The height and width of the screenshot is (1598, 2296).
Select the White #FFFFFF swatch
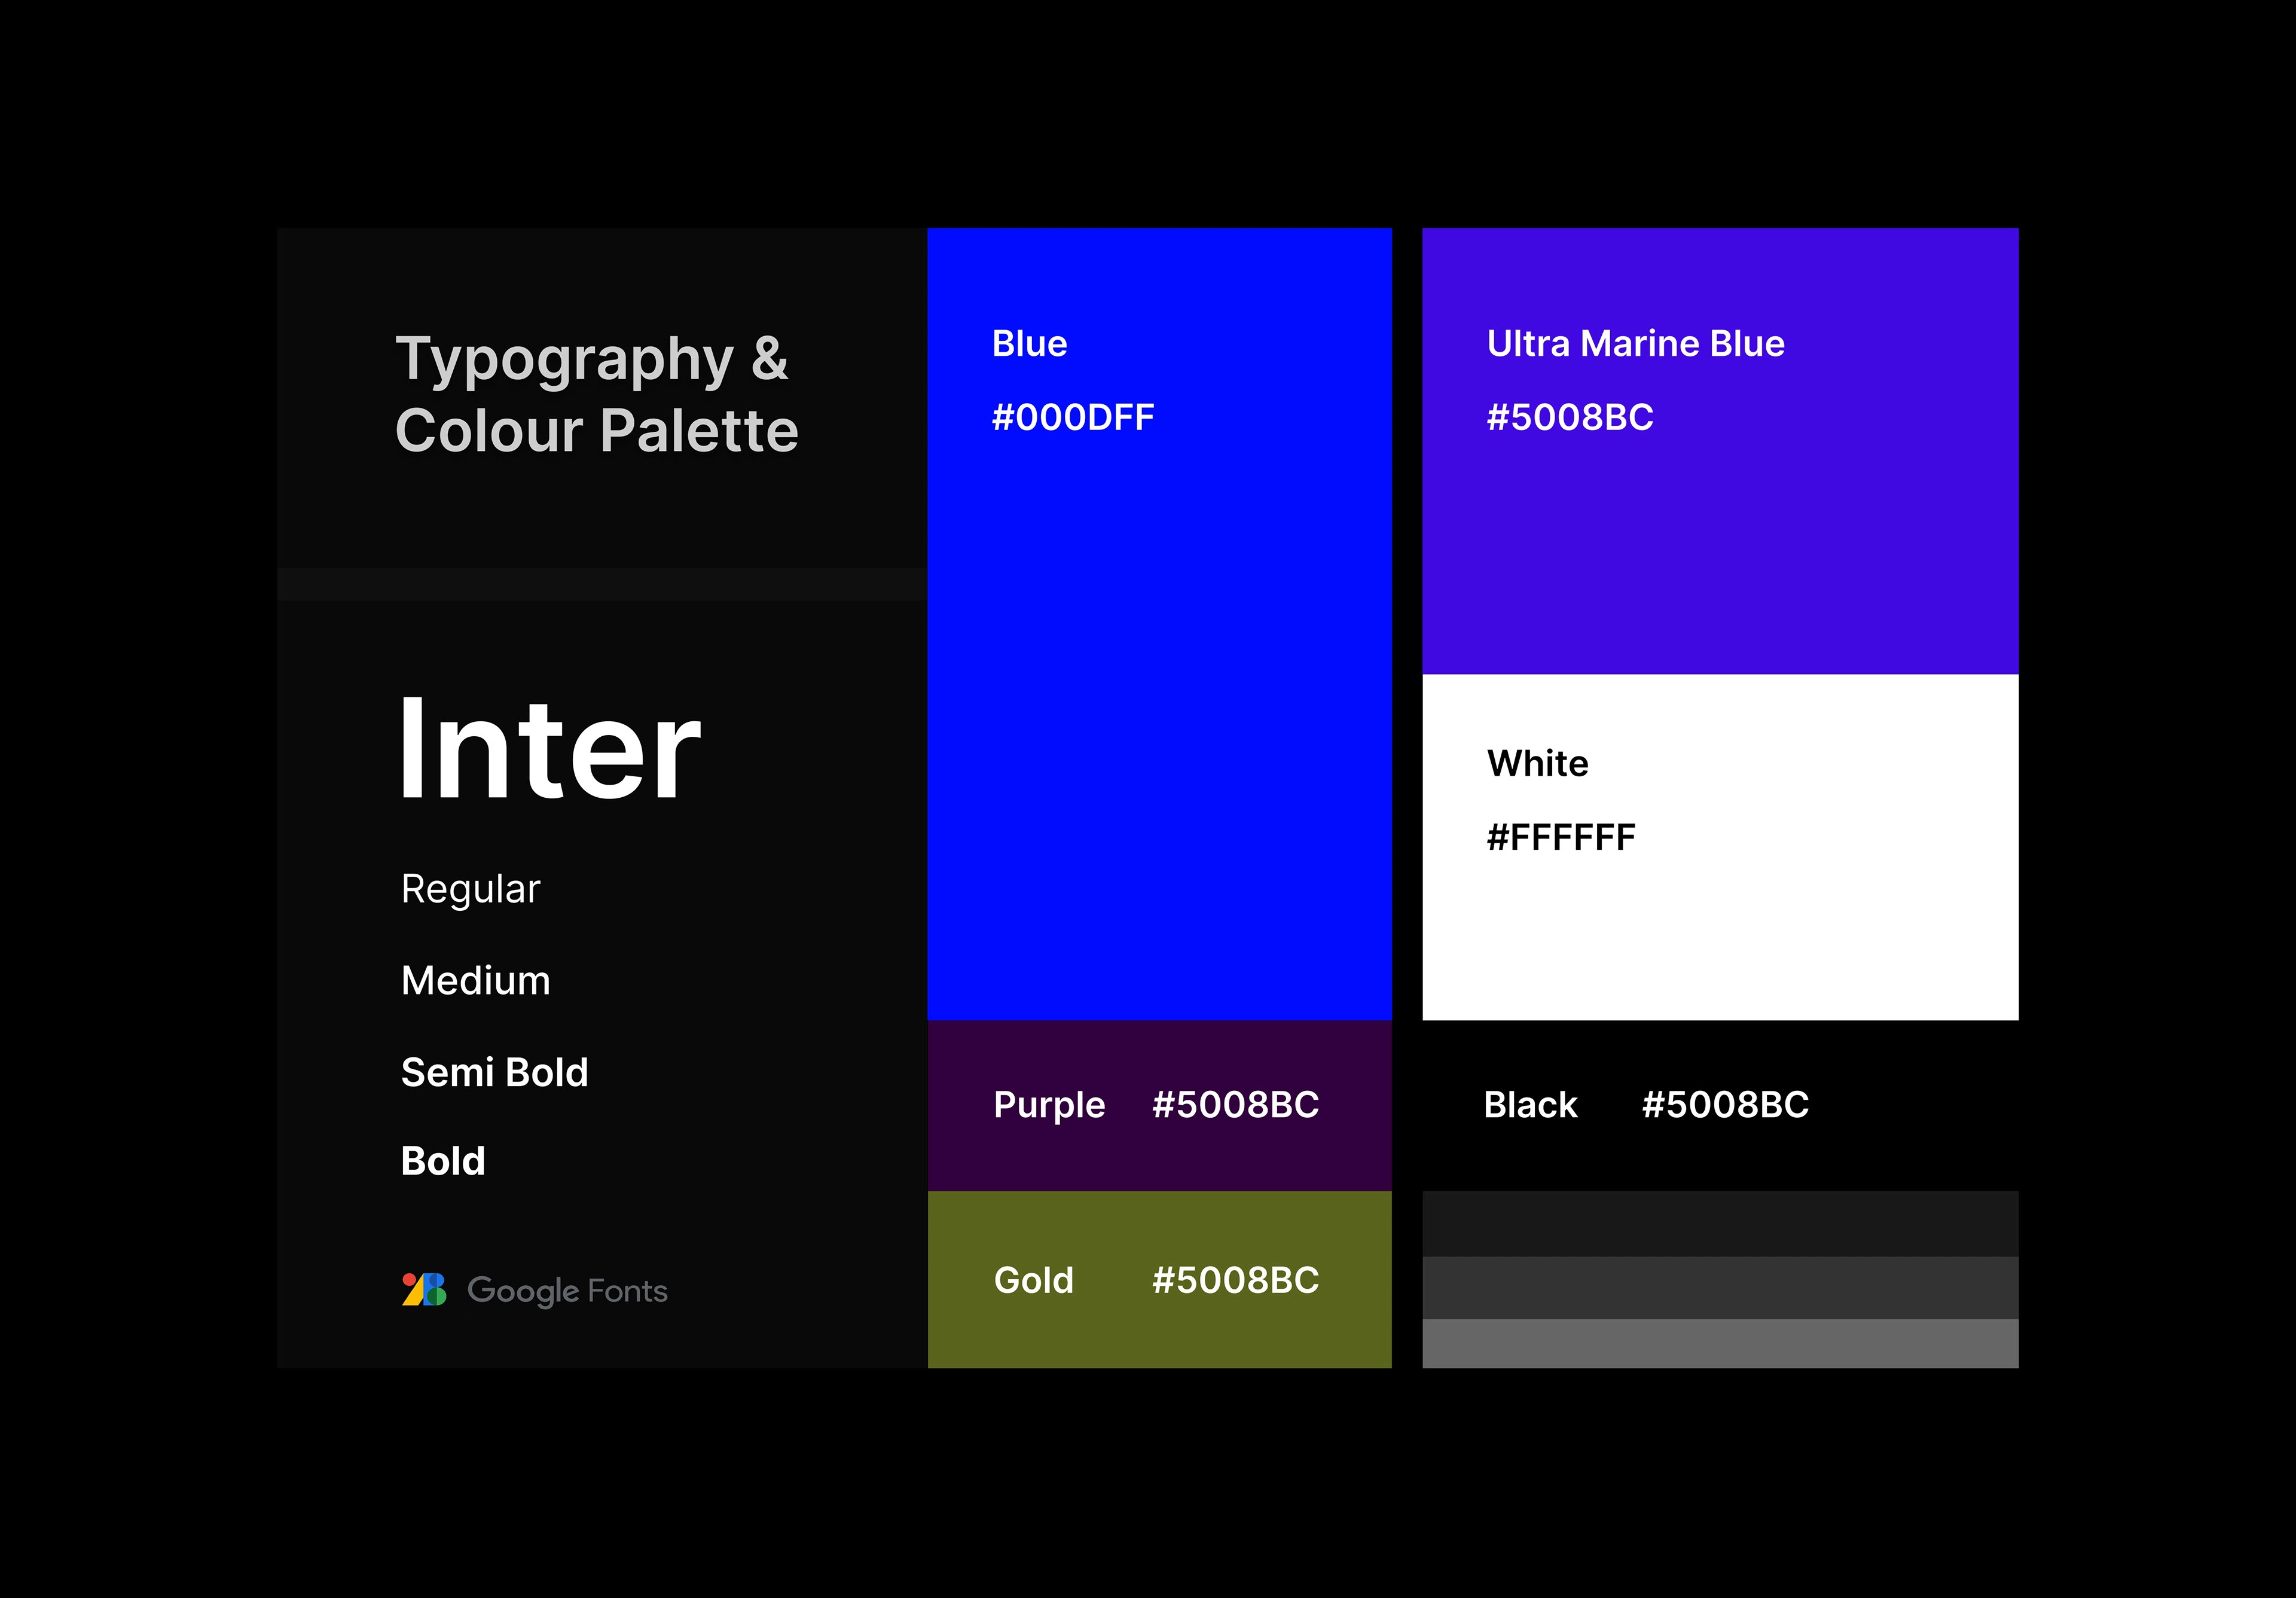1720,848
